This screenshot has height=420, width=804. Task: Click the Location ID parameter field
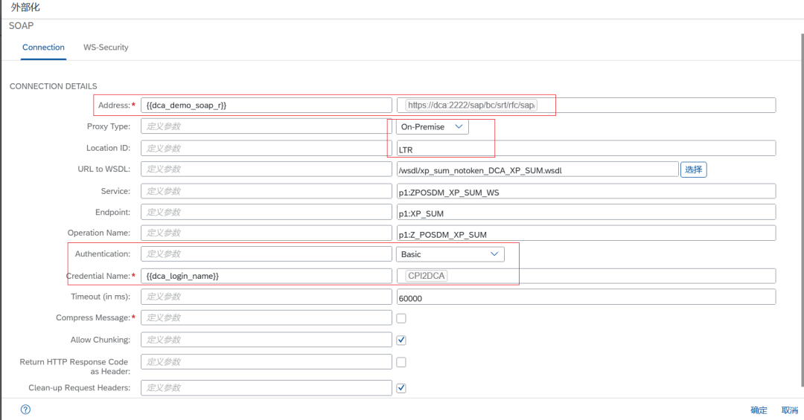click(x=266, y=148)
